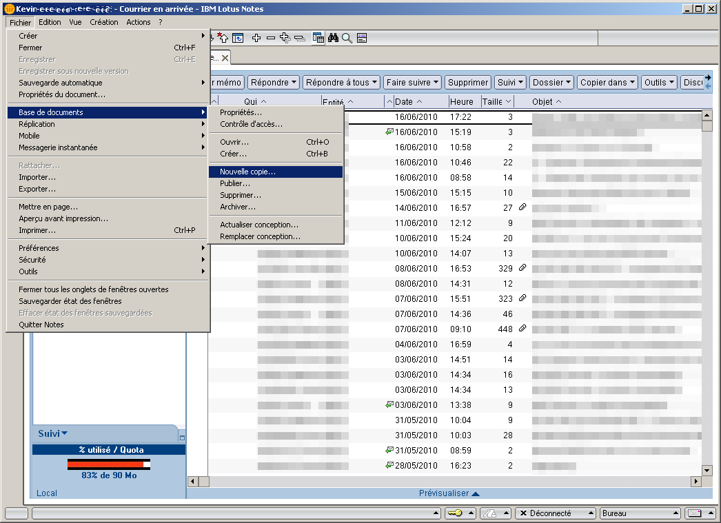Sort by the Date column header

(x=420, y=101)
